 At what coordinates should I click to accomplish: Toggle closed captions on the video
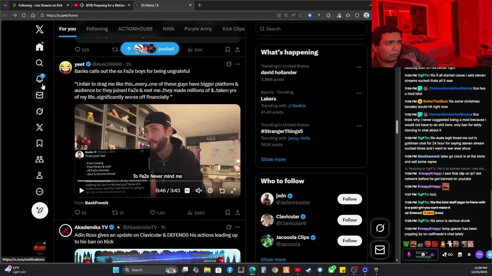tap(187, 191)
